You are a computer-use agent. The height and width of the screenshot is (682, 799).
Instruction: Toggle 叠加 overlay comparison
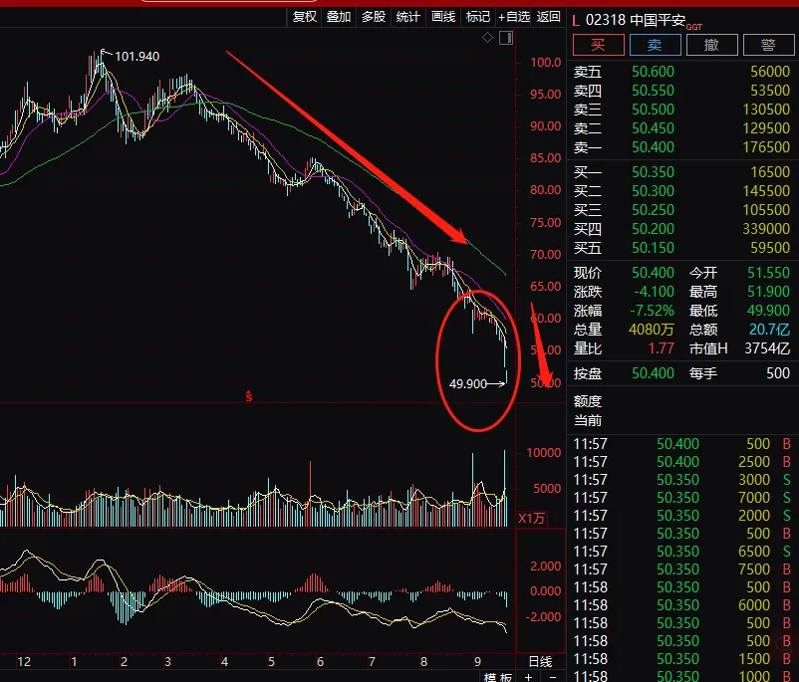339,16
